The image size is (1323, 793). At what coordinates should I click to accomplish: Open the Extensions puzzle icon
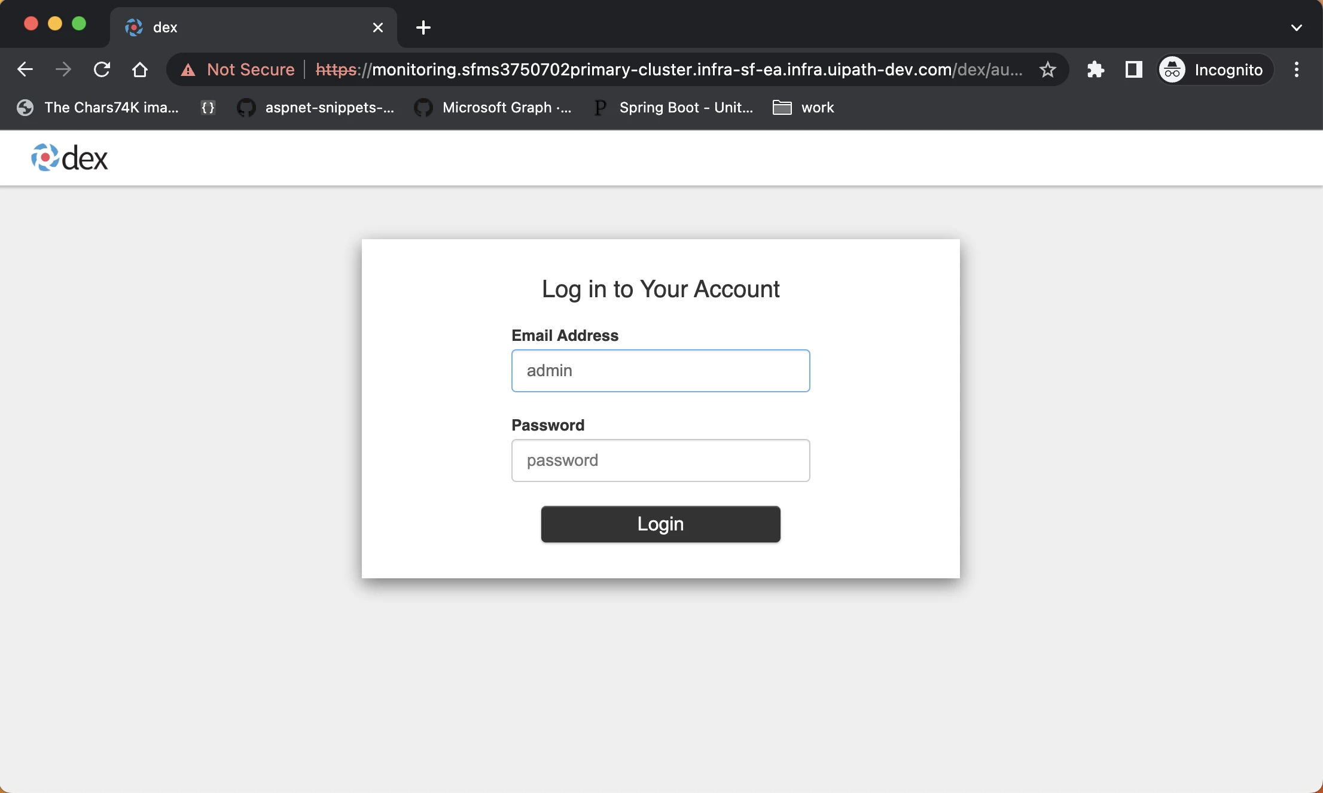[1095, 69]
